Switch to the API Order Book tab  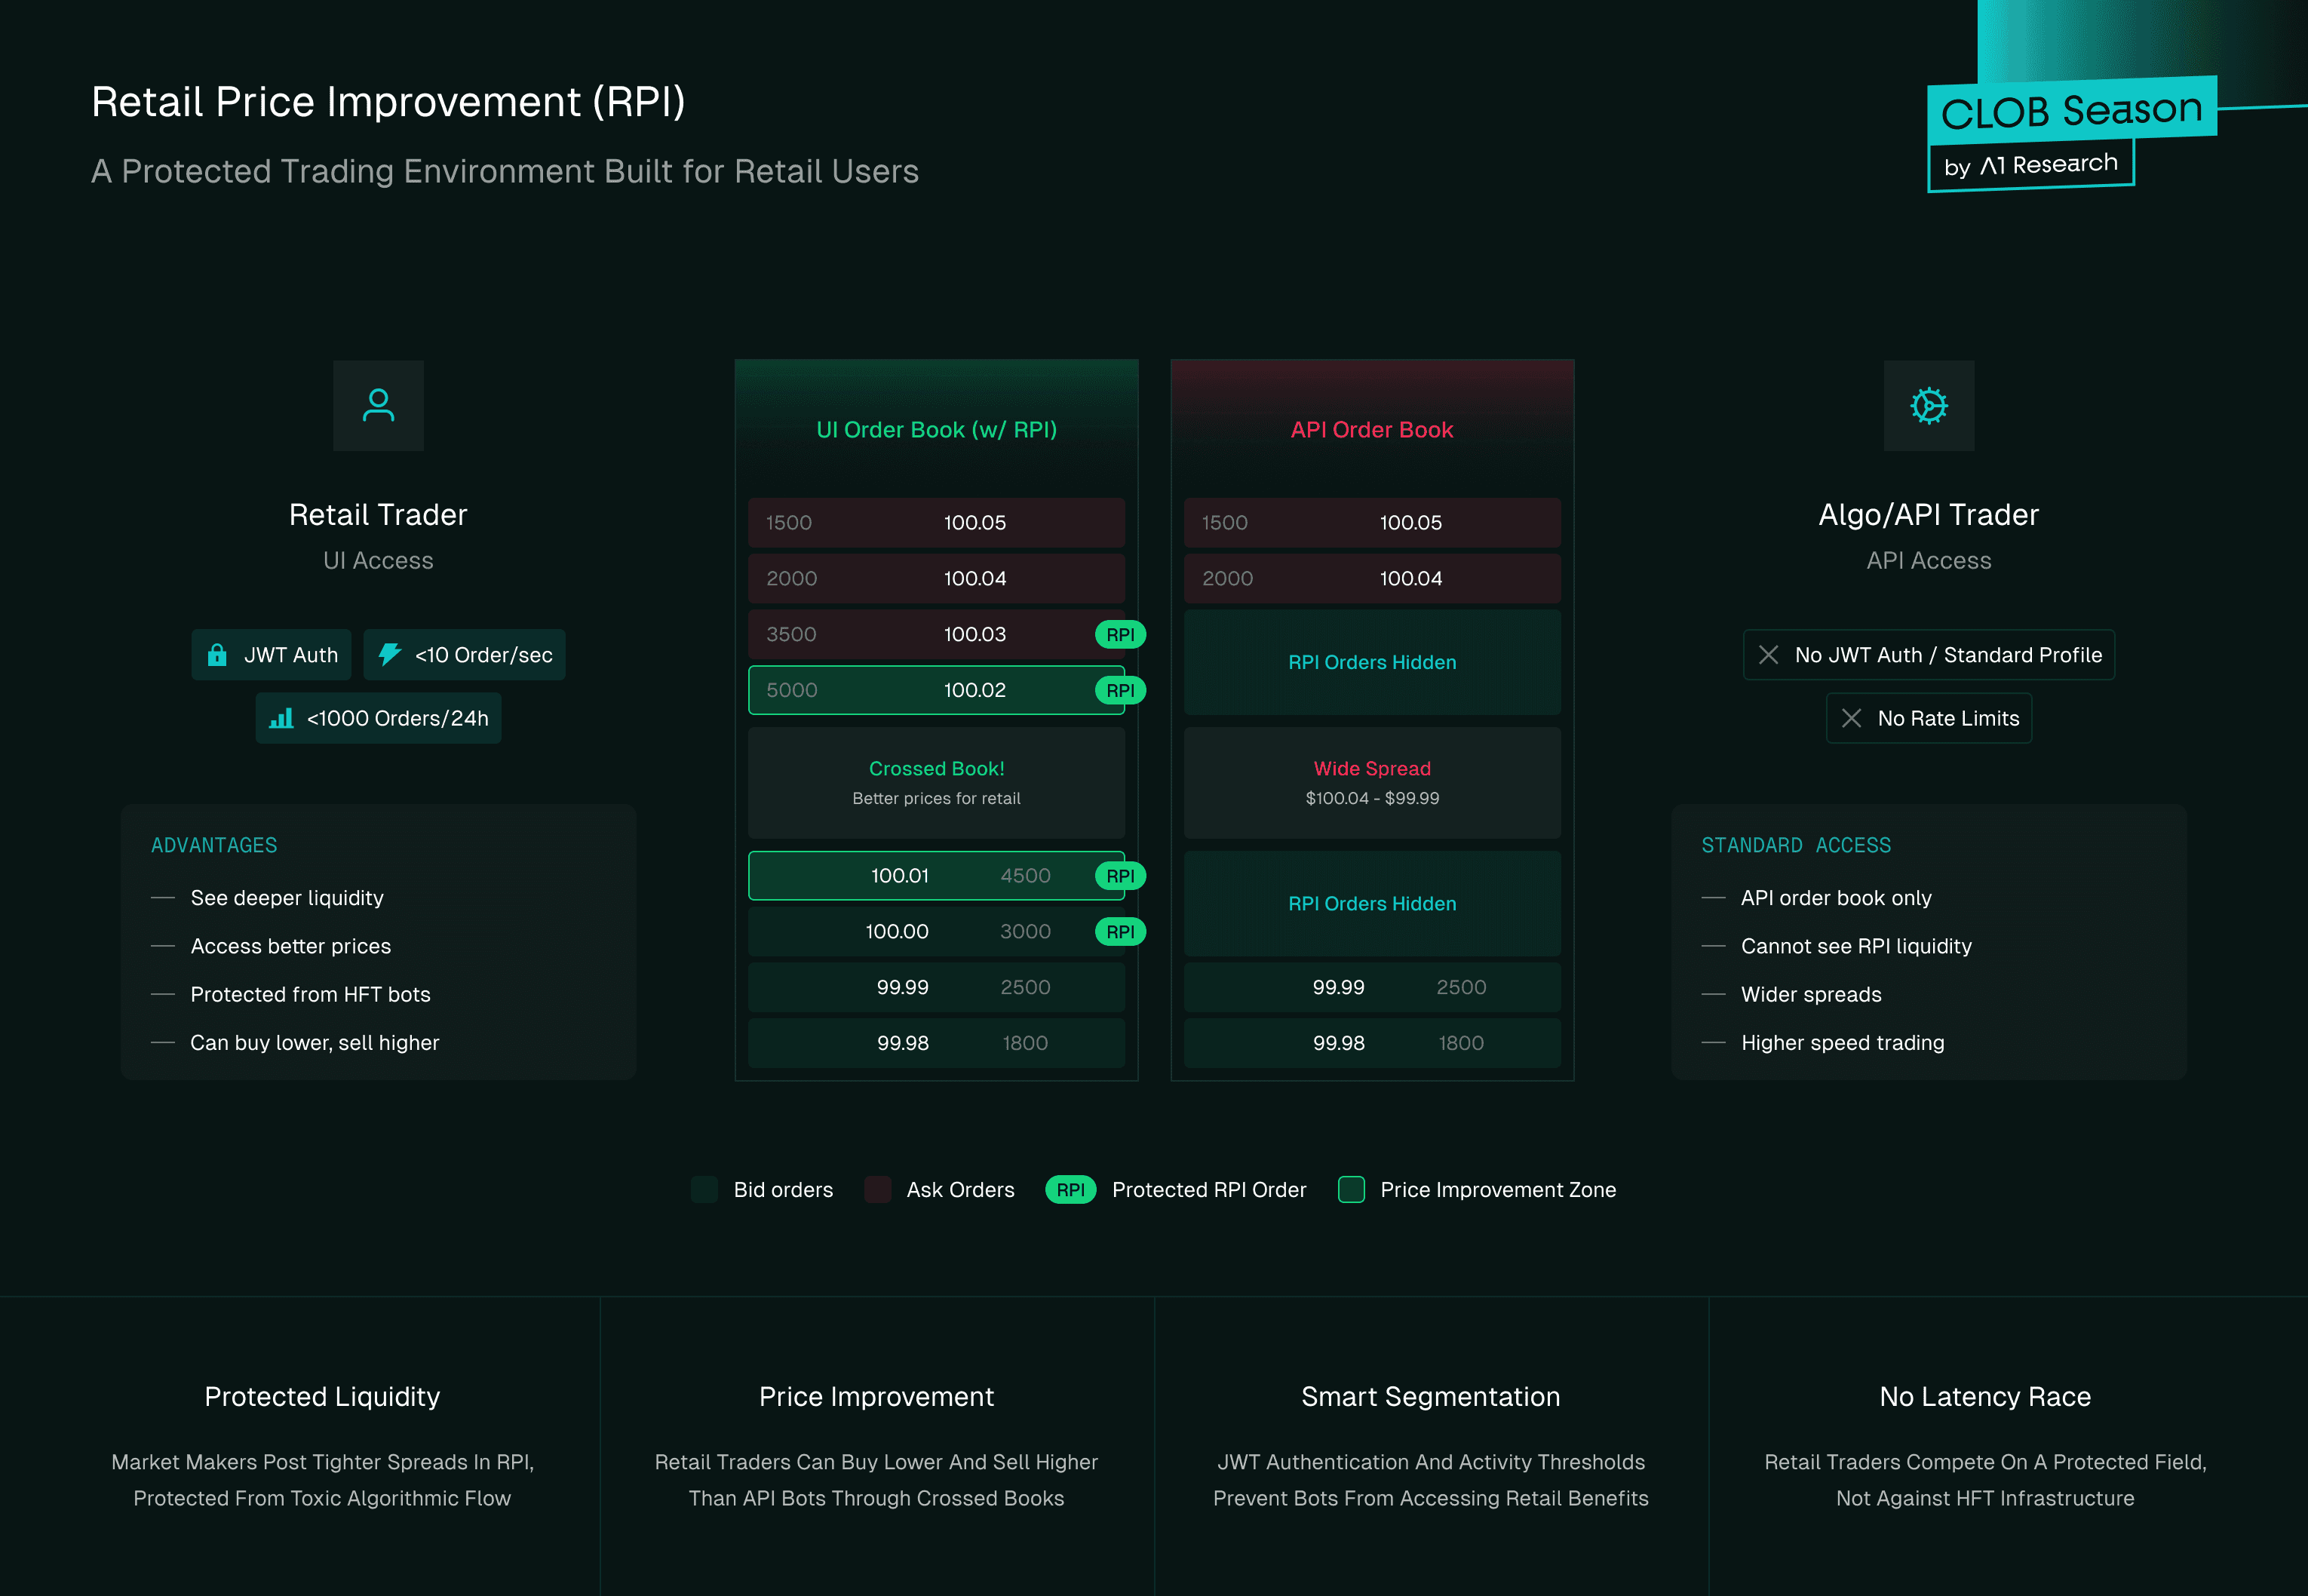1371,430
